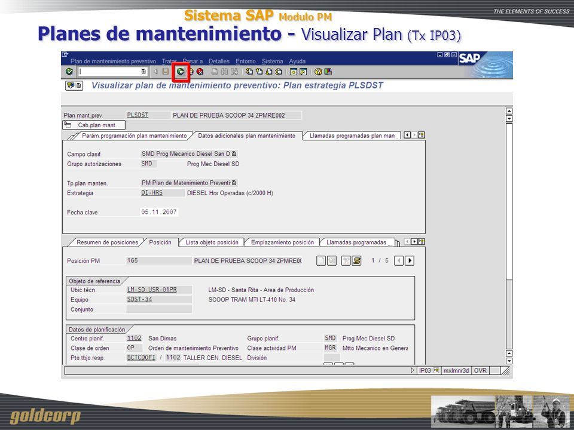Click the SDST-34 equipment link
Screen dimensions: 574x430
[x=139, y=299]
